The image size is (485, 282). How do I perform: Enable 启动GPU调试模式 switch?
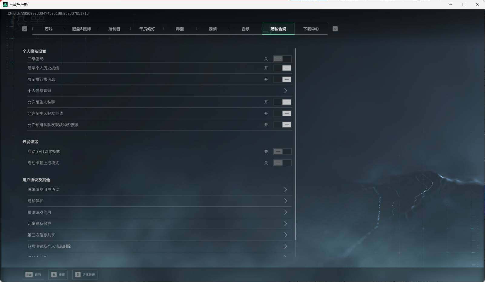[282, 151]
